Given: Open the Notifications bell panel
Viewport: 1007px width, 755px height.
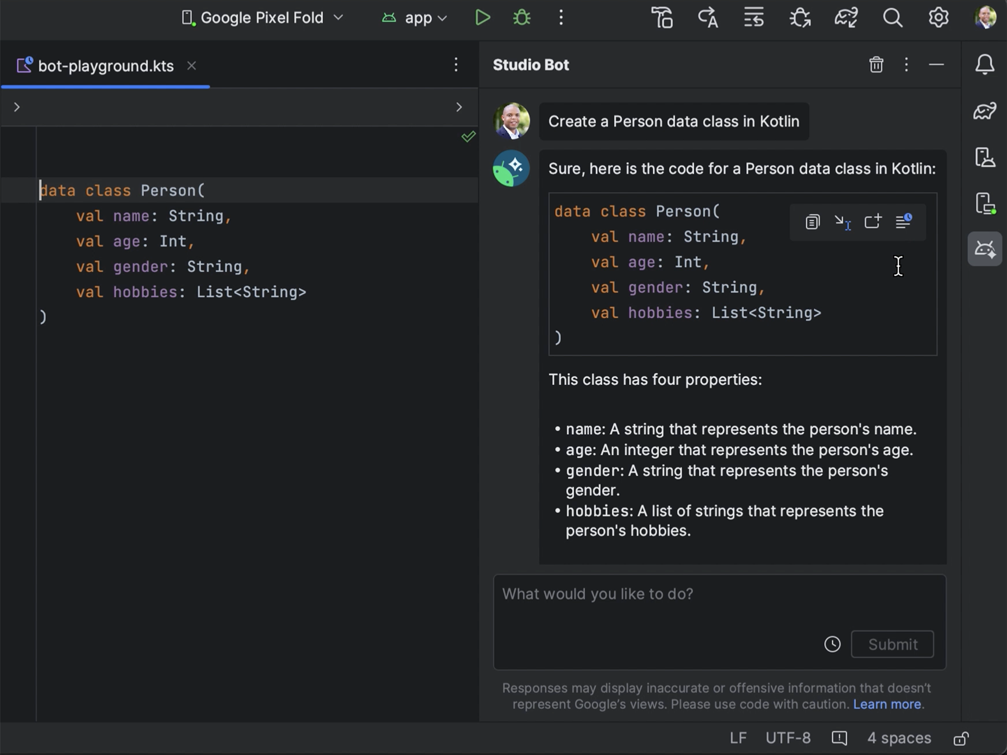Looking at the screenshot, I should [x=984, y=65].
